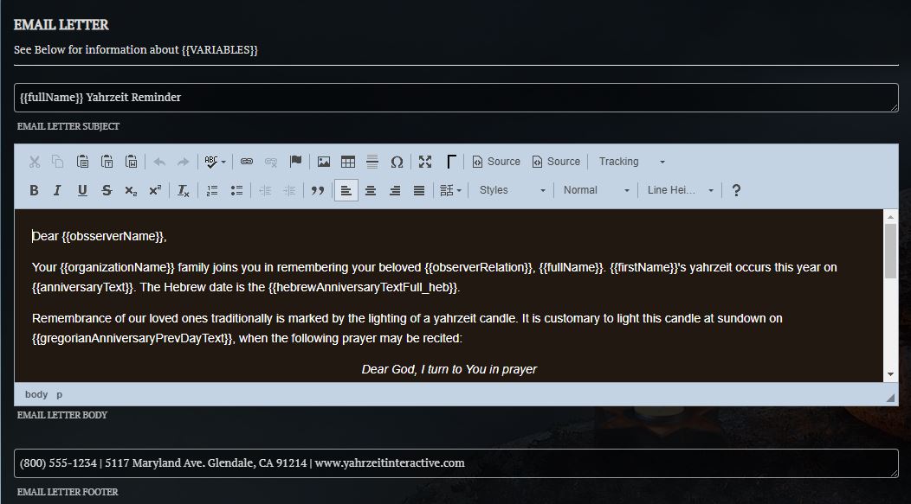Insert a link with the chain icon
This screenshot has width=911, height=504.
247,162
